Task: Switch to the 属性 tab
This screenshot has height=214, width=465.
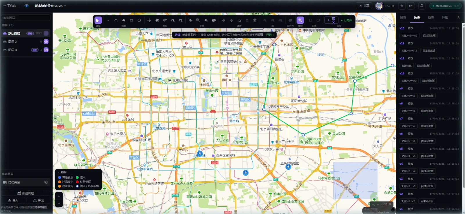Action: point(403,17)
